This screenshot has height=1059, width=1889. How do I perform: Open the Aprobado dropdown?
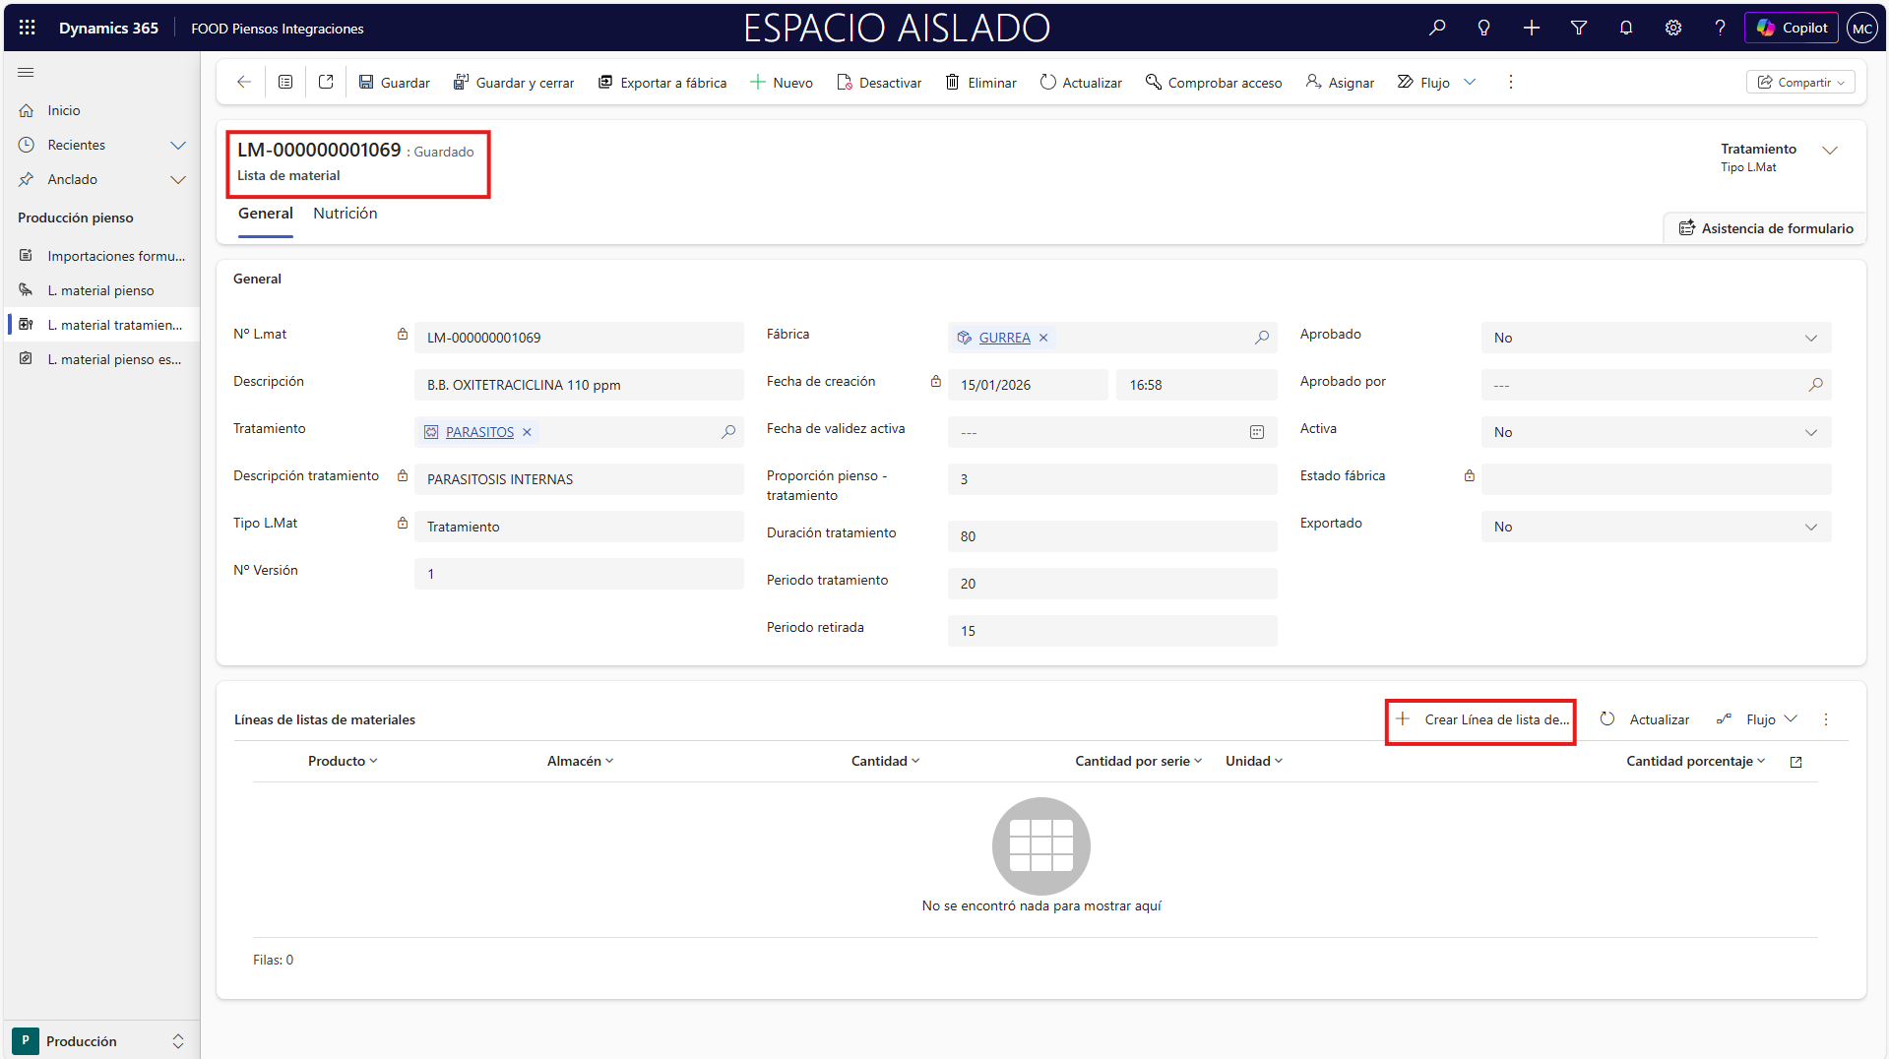click(1655, 338)
